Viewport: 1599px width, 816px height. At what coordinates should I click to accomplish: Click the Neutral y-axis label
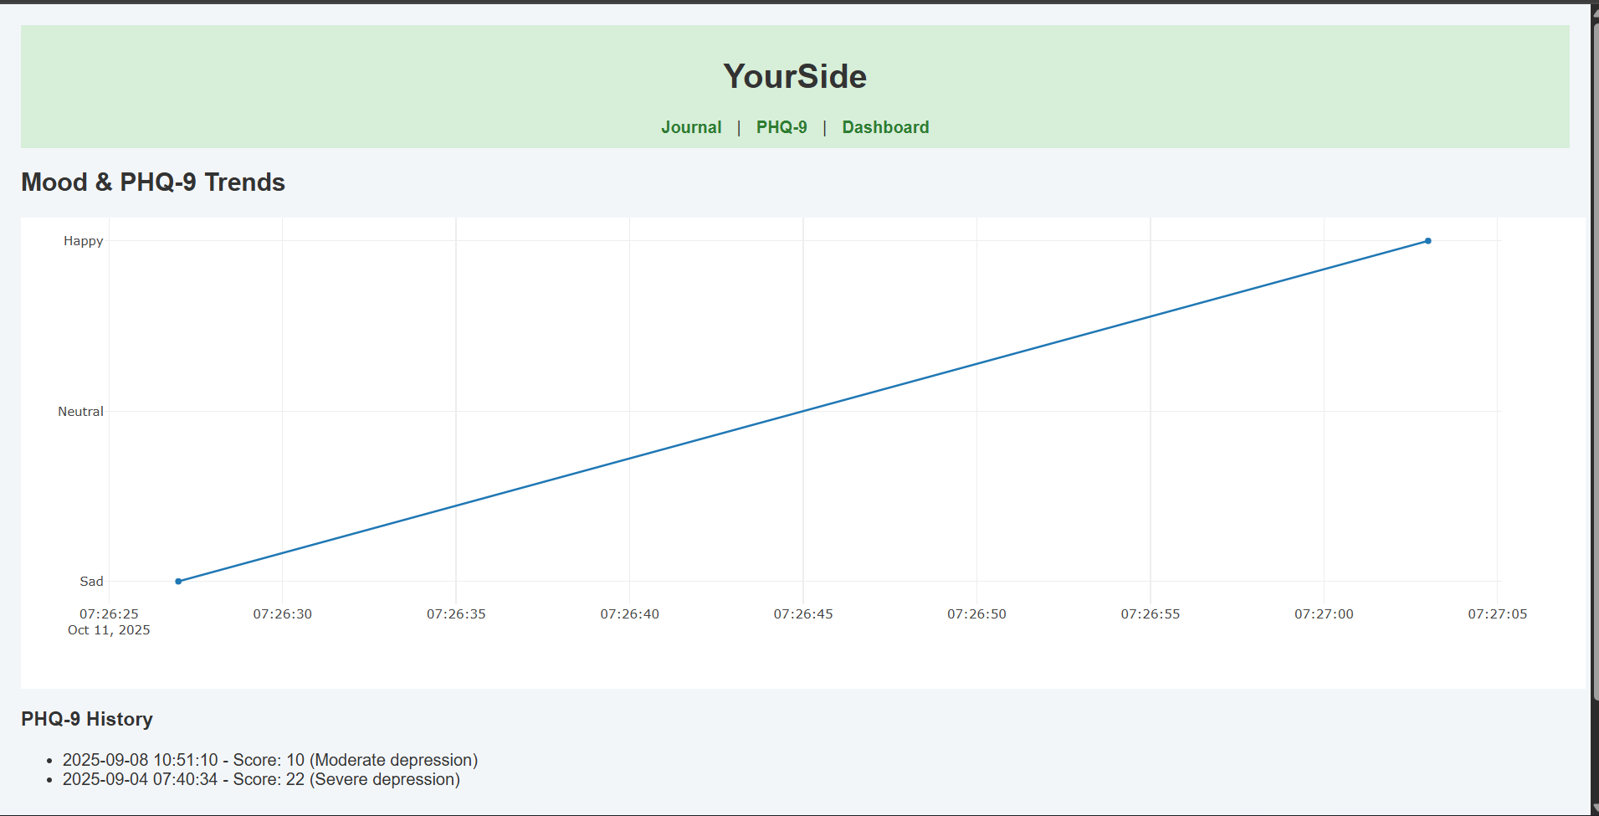point(80,411)
